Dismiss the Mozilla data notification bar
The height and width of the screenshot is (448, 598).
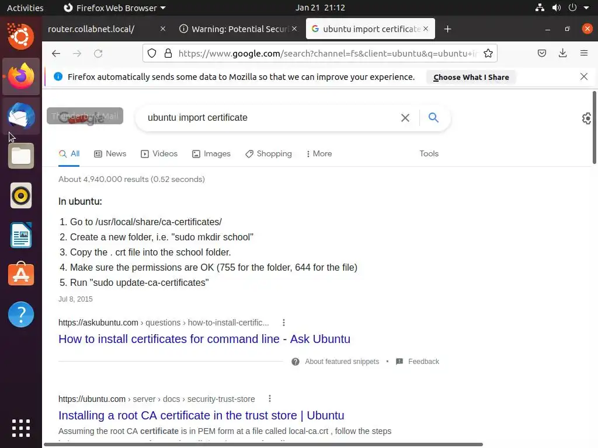click(x=583, y=76)
